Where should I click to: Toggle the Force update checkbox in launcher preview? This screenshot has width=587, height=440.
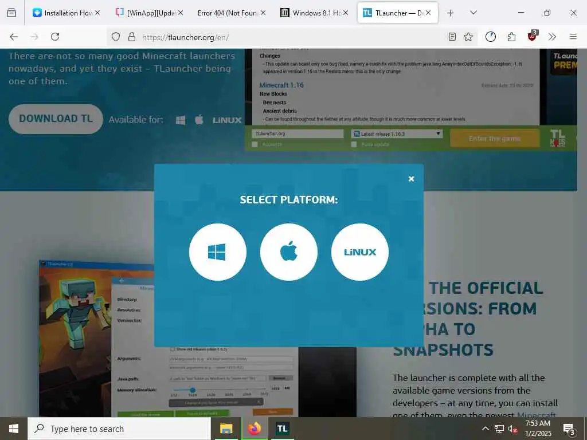(x=354, y=144)
